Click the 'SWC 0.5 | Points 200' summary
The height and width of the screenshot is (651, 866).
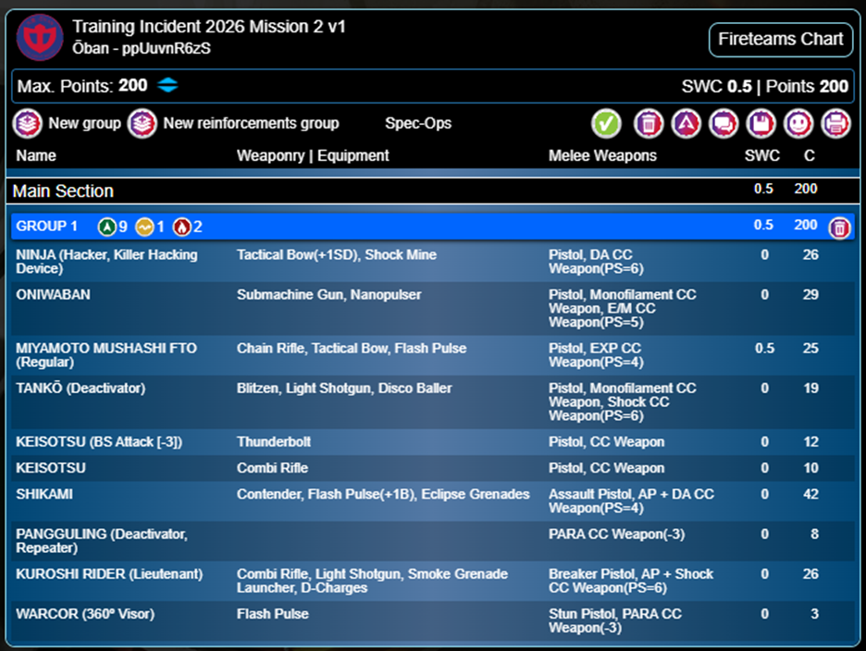(764, 86)
